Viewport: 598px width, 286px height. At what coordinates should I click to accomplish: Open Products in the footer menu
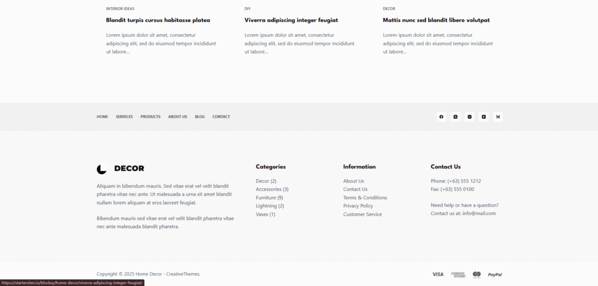tap(150, 117)
